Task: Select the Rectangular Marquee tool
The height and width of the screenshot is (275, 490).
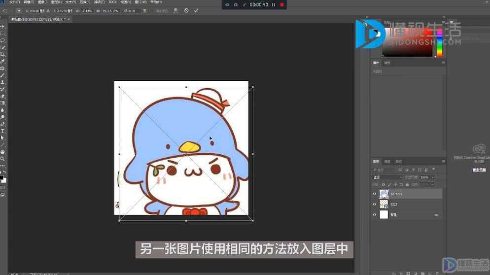Action: click(x=2, y=34)
